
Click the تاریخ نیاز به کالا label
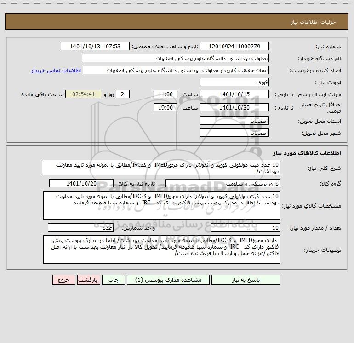tap(137, 184)
